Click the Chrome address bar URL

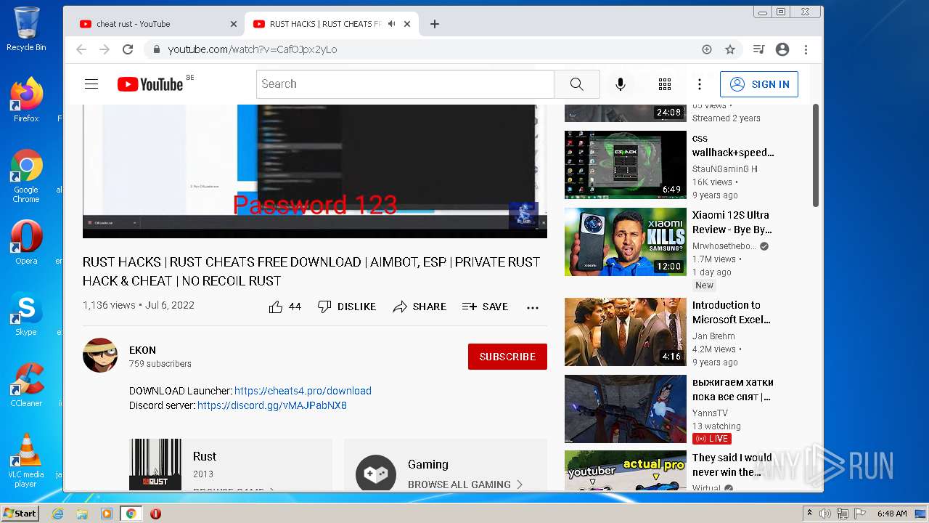253,49
